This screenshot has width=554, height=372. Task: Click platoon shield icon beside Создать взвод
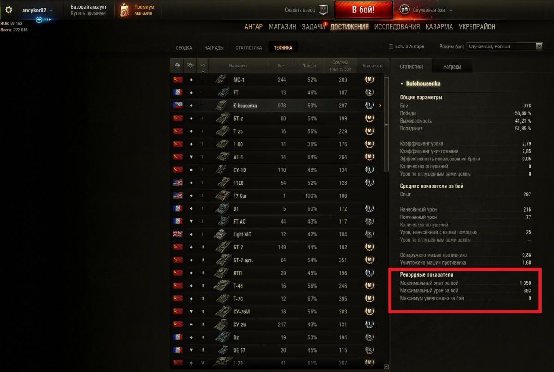coord(324,10)
